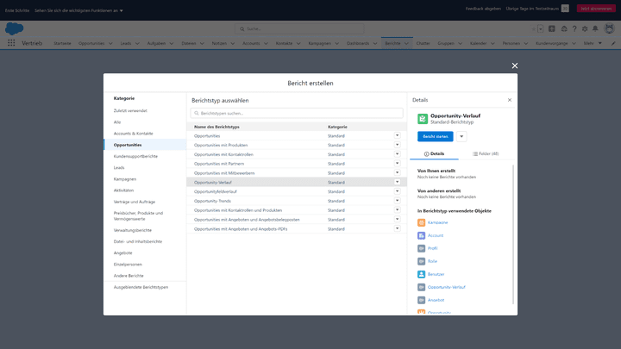
Task: Close the Bericht erstellen dialog
Action: (x=515, y=65)
